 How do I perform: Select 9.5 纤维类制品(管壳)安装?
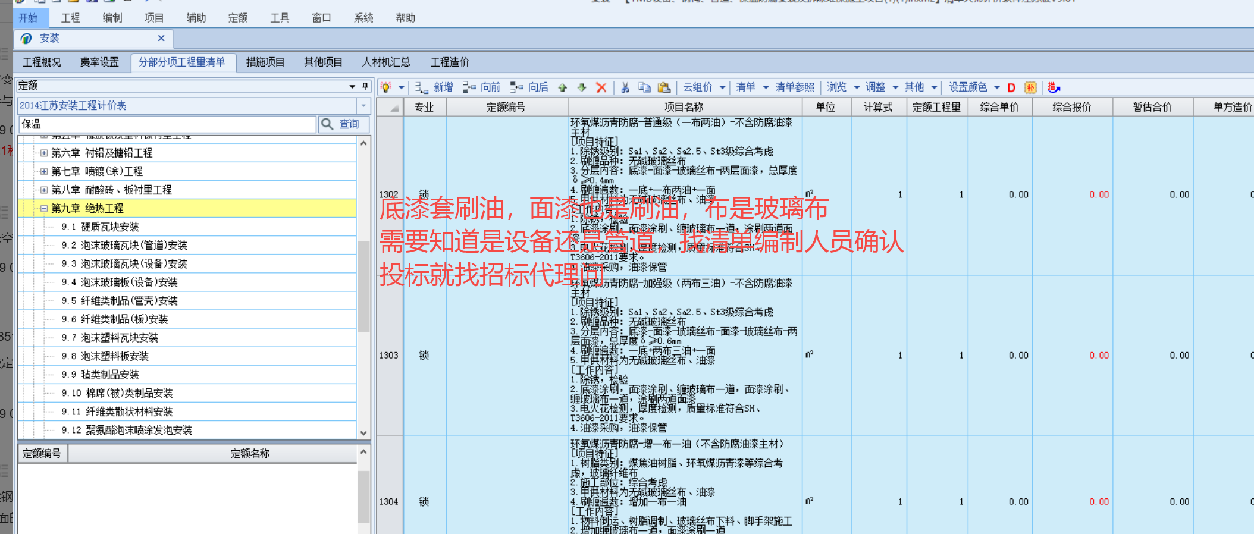(x=120, y=301)
